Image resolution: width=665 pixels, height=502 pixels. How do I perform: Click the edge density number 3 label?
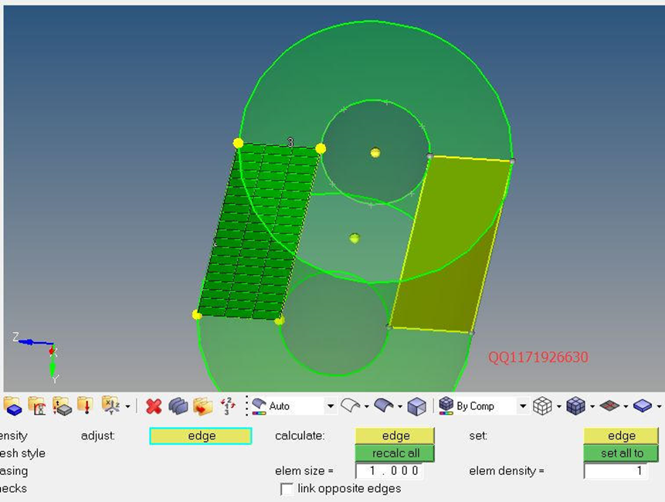click(x=290, y=142)
